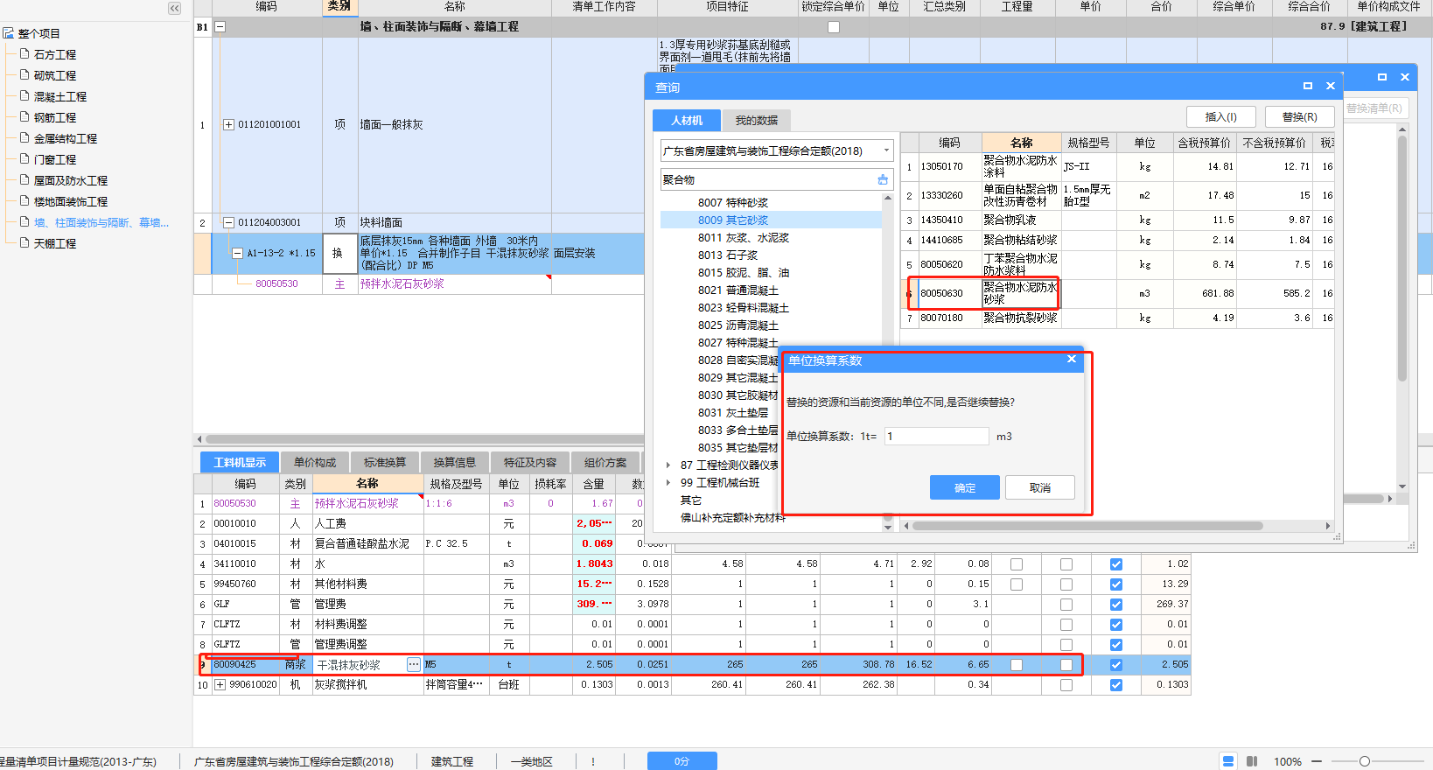Expand 99 工程机械台班 tree node
The height and width of the screenshot is (770, 1433).
click(x=668, y=483)
